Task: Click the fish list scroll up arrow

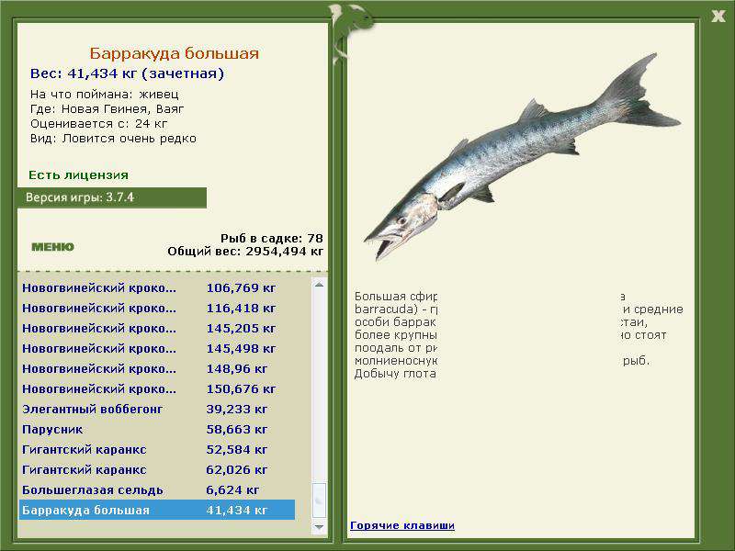Action: [319, 285]
